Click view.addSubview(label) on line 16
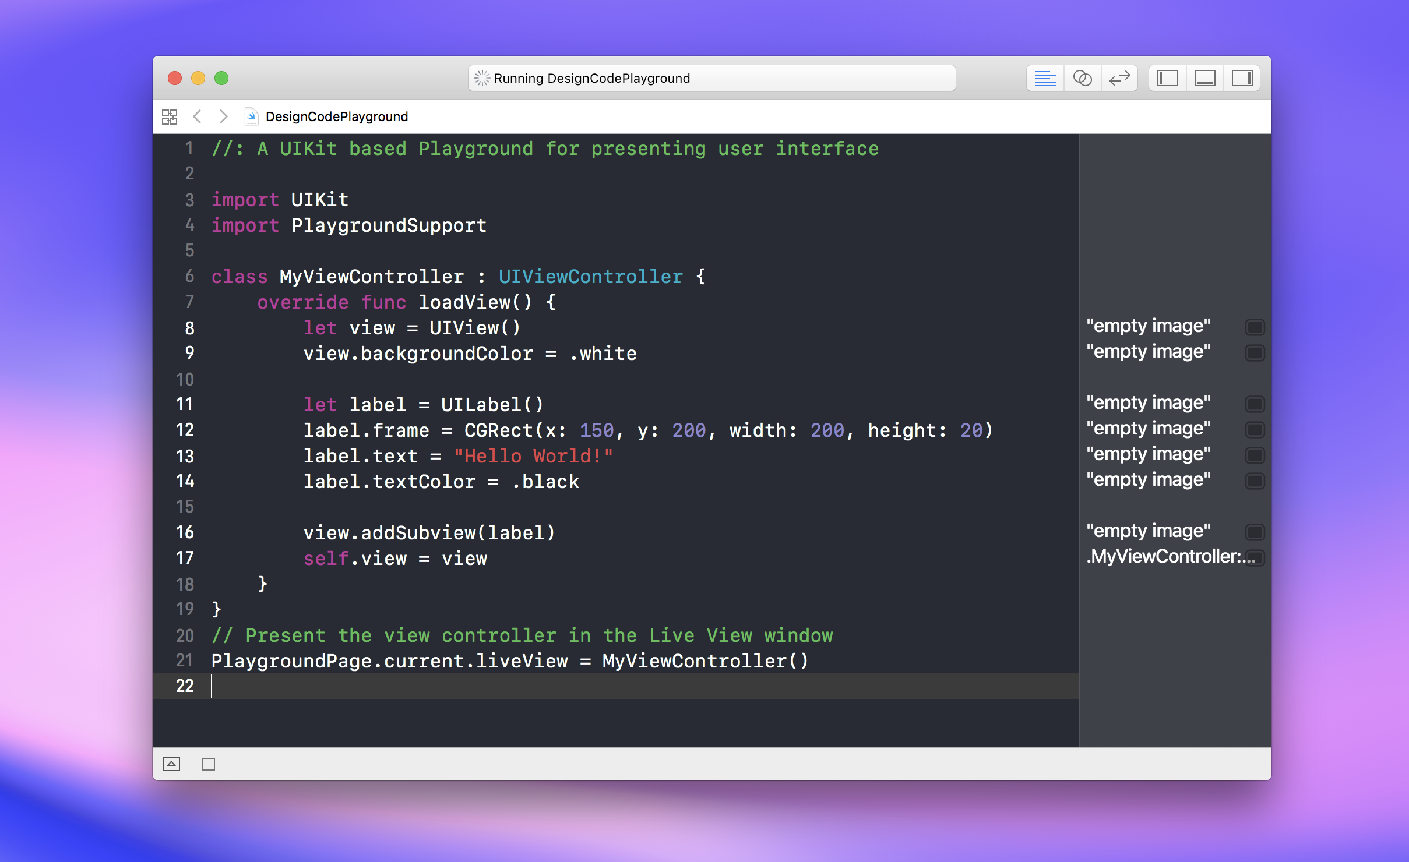The width and height of the screenshot is (1409, 862). point(429,533)
